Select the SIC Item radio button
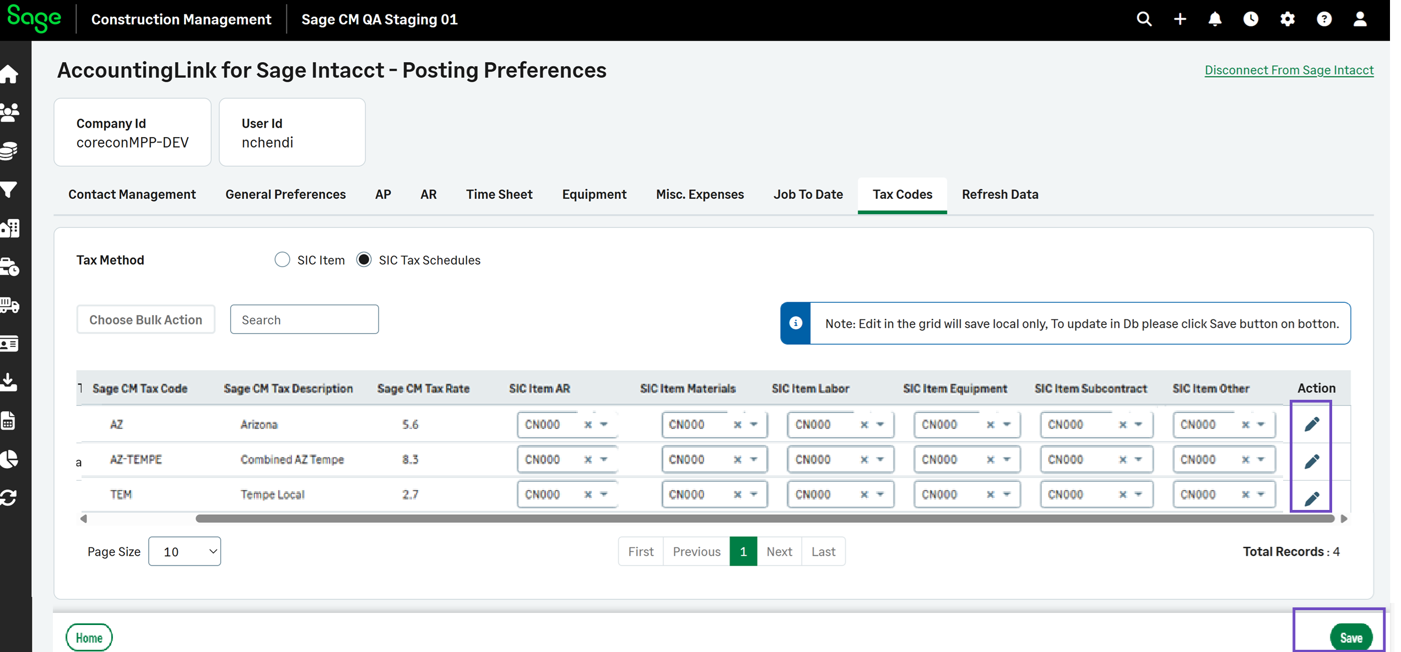The image size is (1401, 652). coord(282,260)
